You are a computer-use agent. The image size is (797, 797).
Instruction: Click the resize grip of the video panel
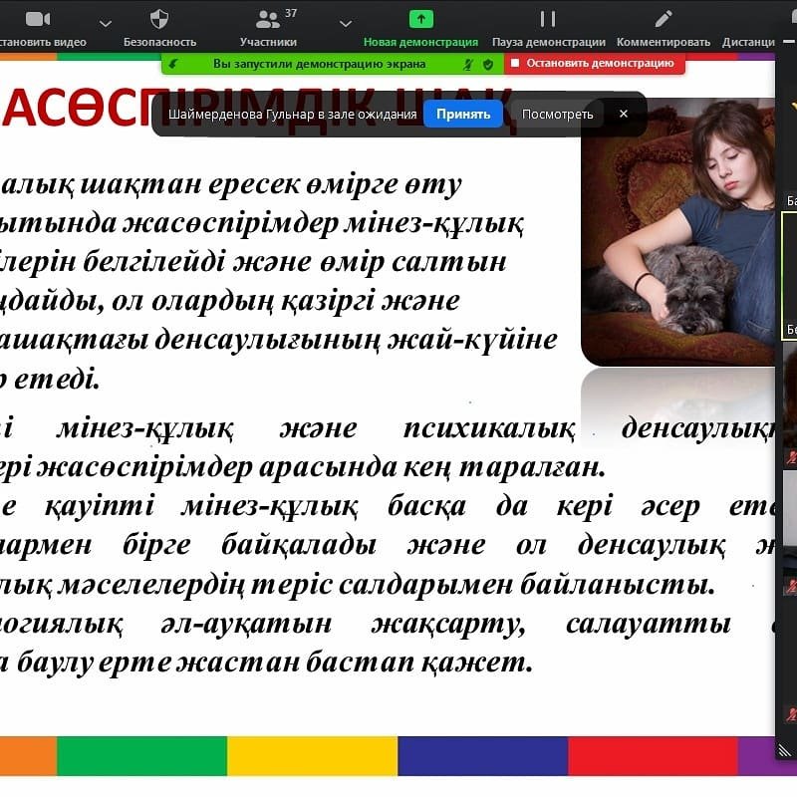(x=785, y=749)
